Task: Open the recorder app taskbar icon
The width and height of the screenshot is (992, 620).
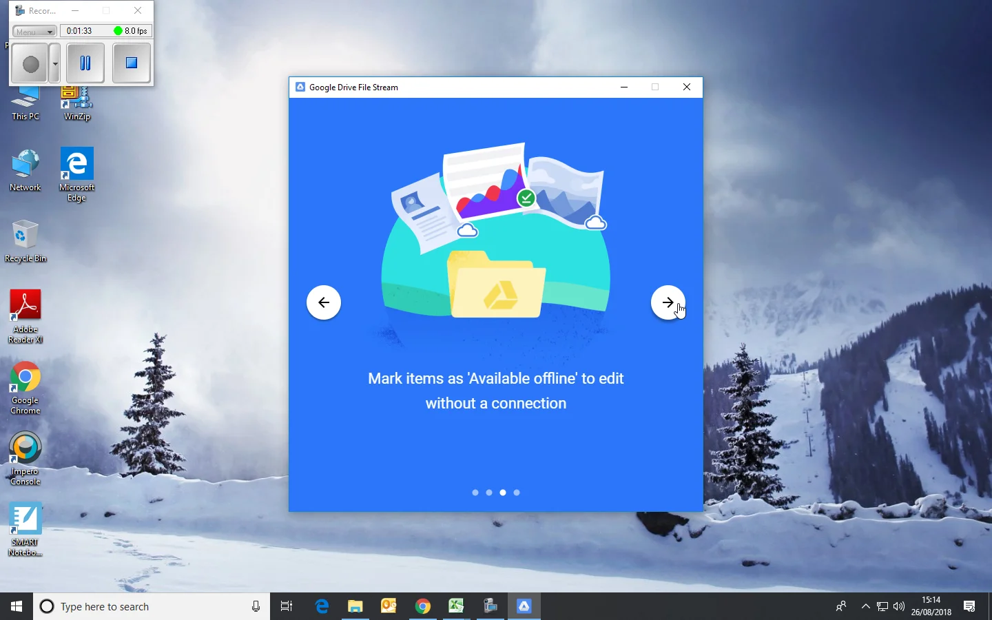Action: coord(490,606)
